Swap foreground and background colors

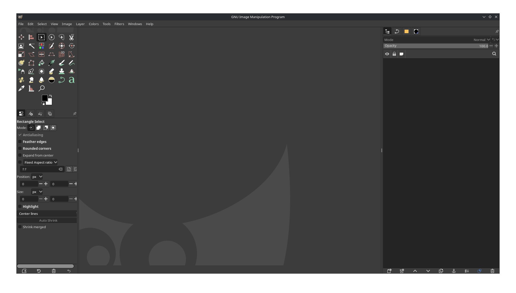[51, 96]
